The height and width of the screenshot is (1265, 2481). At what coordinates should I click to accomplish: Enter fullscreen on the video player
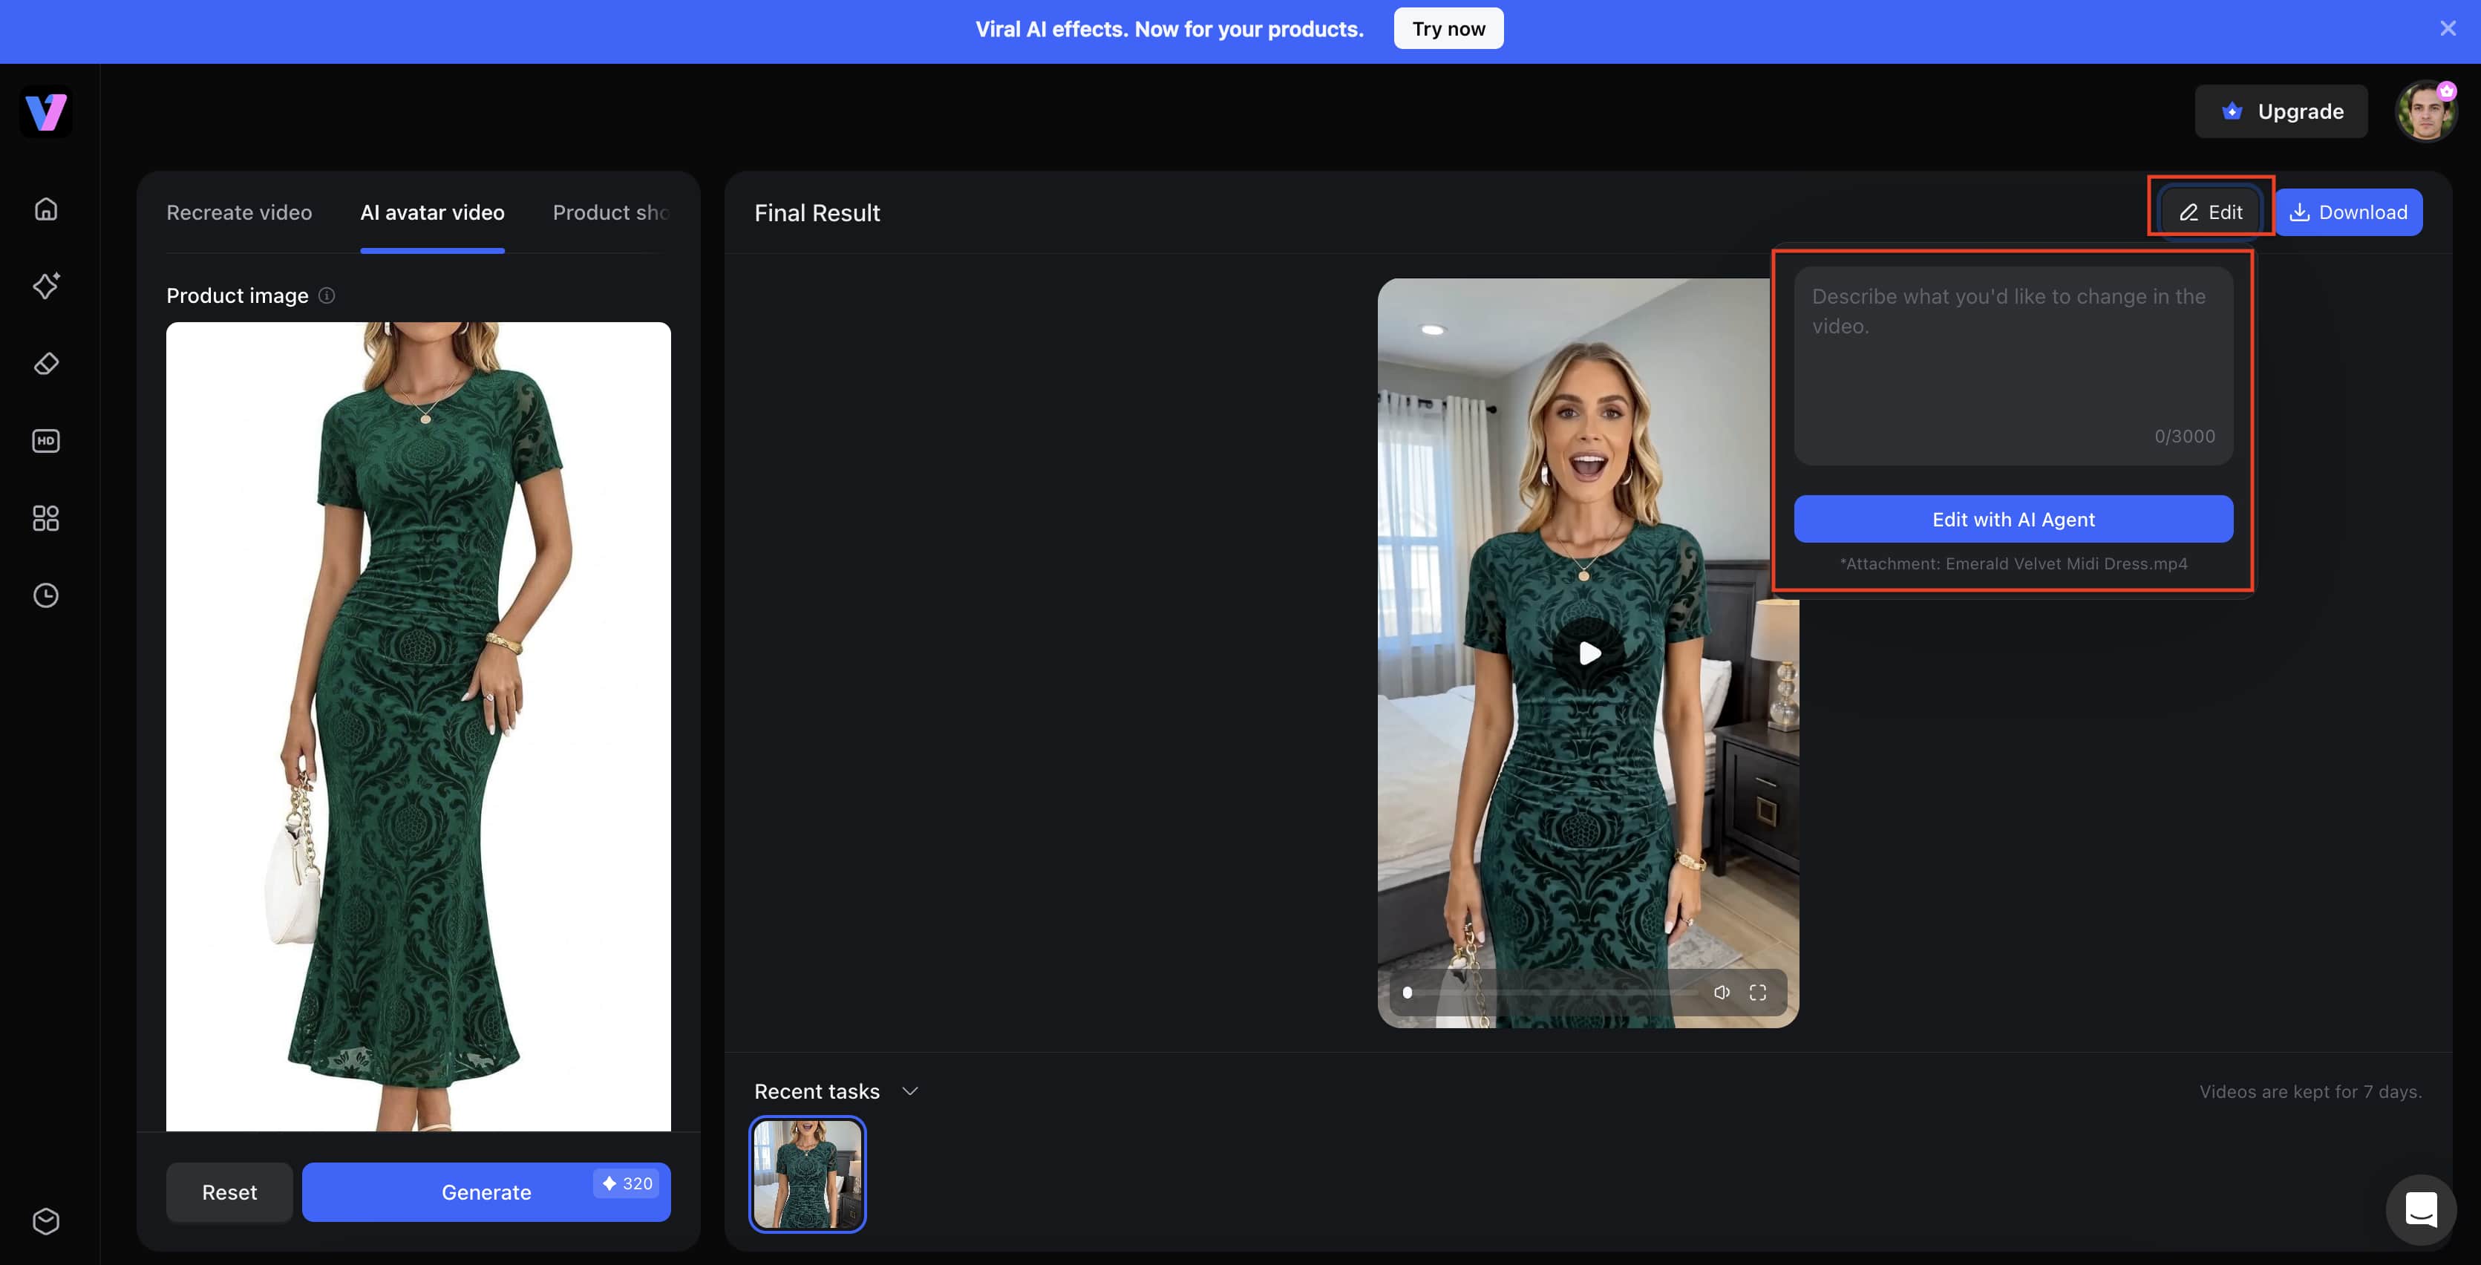point(1756,991)
